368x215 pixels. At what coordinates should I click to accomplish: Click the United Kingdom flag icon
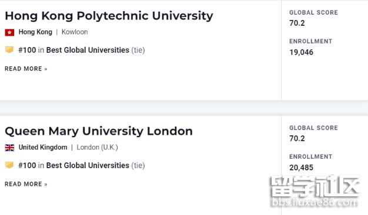[x=9, y=148]
